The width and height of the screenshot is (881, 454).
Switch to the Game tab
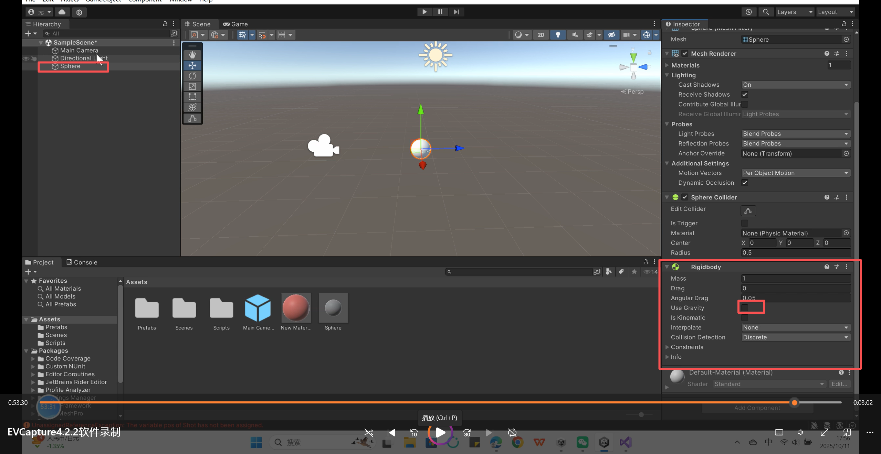tap(235, 24)
